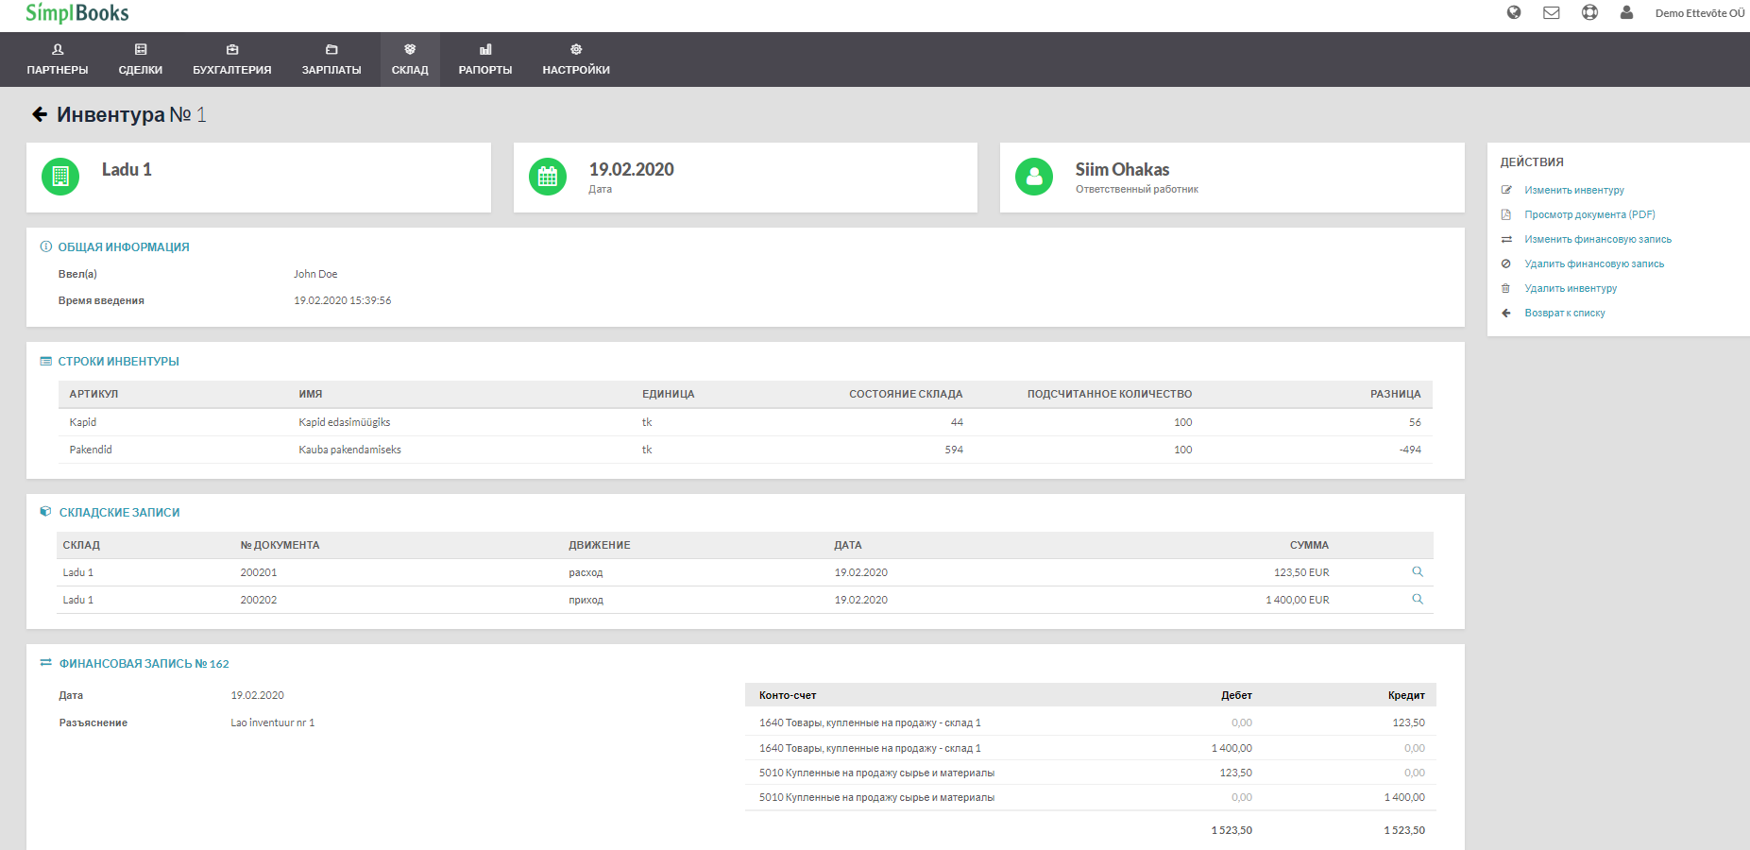Viewport: 1750px width, 850px height.
Task: Click the prohibit icon by Удалить финансовую запись
Action: click(1506, 263)
